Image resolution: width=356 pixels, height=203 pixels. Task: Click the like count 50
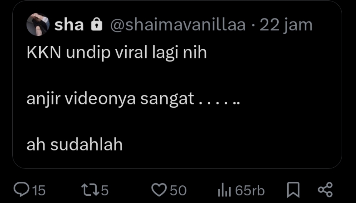pos(178,190)
